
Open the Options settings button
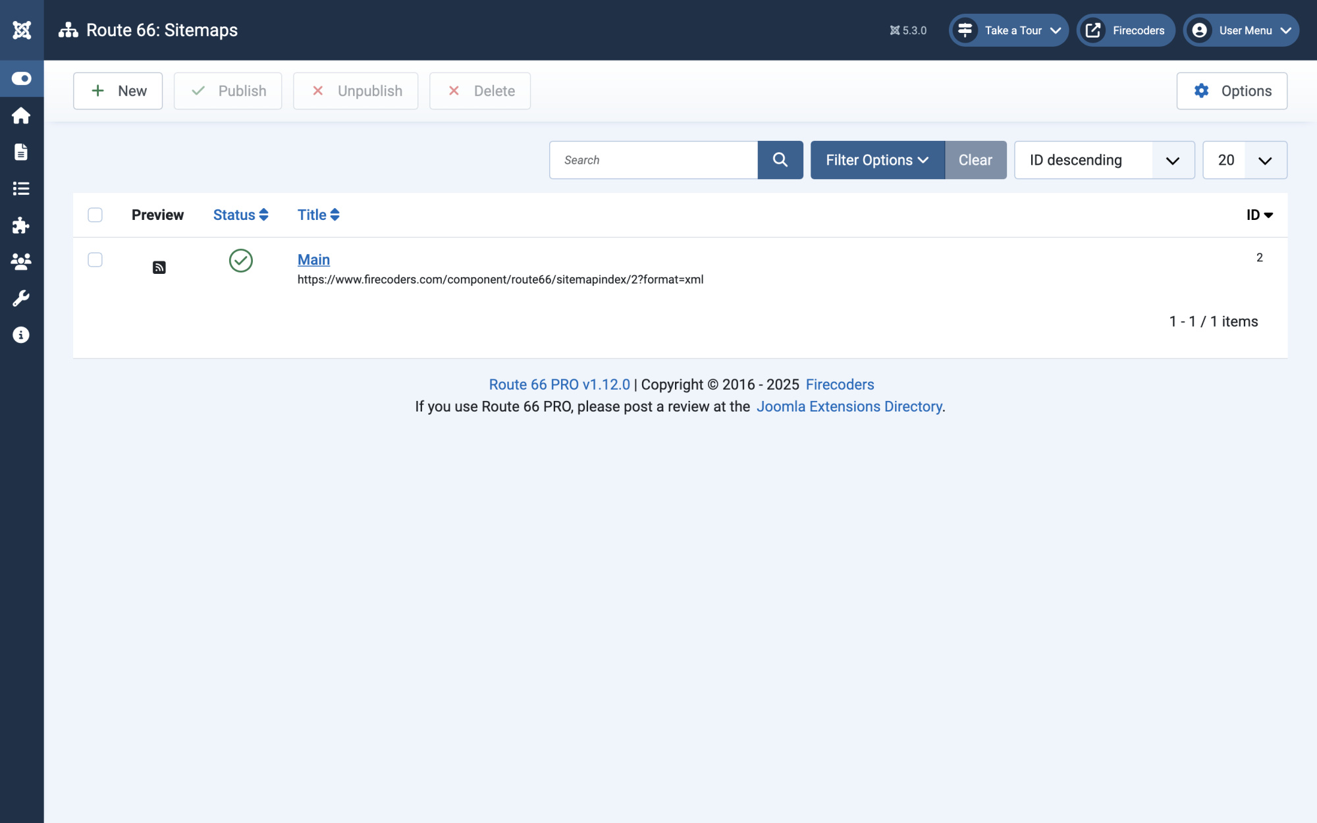pyautogui.click(x=1232, y=91)
